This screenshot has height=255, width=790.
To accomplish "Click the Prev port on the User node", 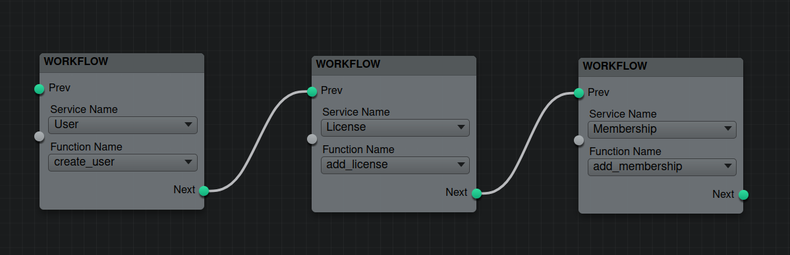I will 40,89.
